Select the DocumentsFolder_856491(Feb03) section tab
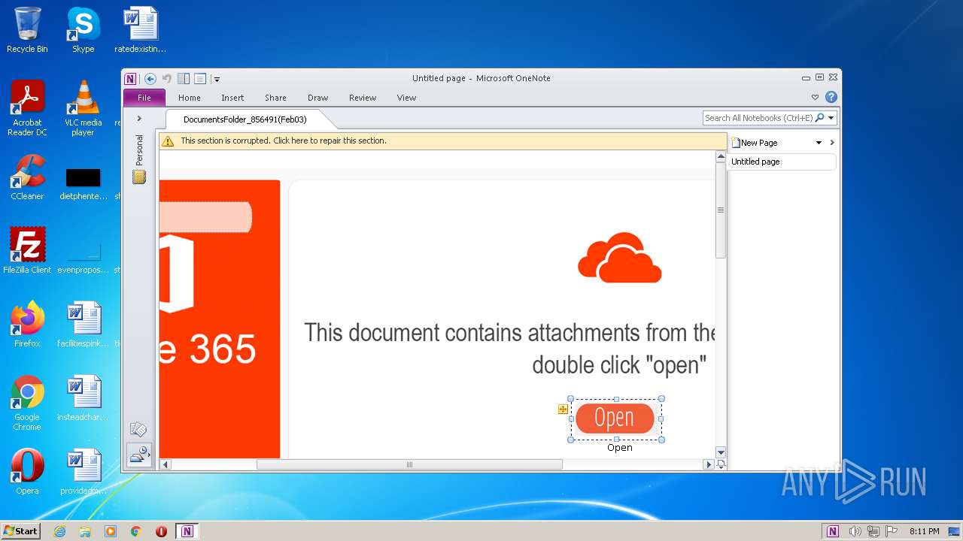The height and width of the screenshot is (541, 963). tap(245, 119)
